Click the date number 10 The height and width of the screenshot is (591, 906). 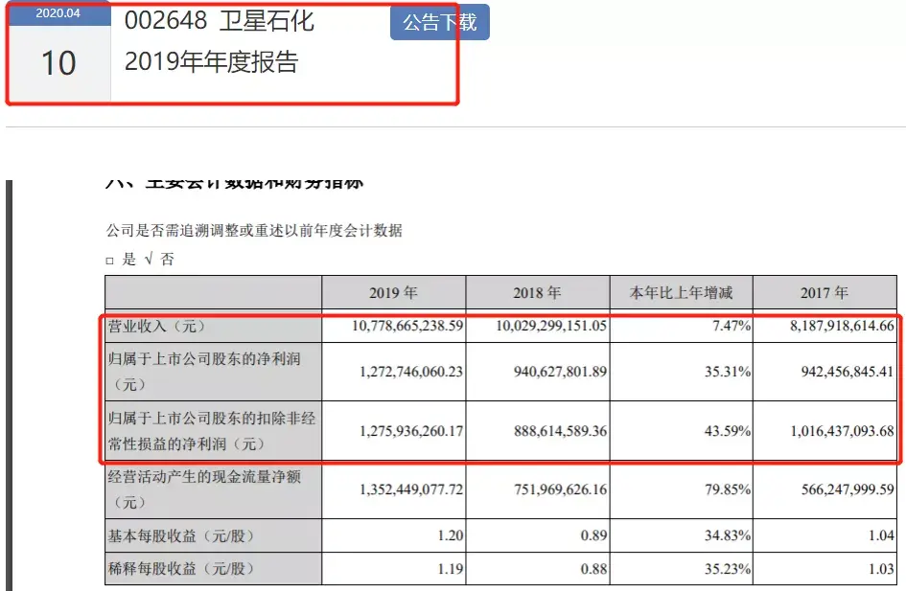58,63
